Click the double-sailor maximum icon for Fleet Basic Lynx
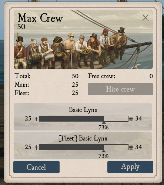Screen dimensions: 164x185 (x=131, y=147)
